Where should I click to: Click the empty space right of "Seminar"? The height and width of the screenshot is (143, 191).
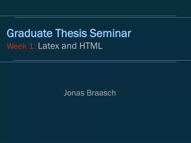[x=161, y=33]
